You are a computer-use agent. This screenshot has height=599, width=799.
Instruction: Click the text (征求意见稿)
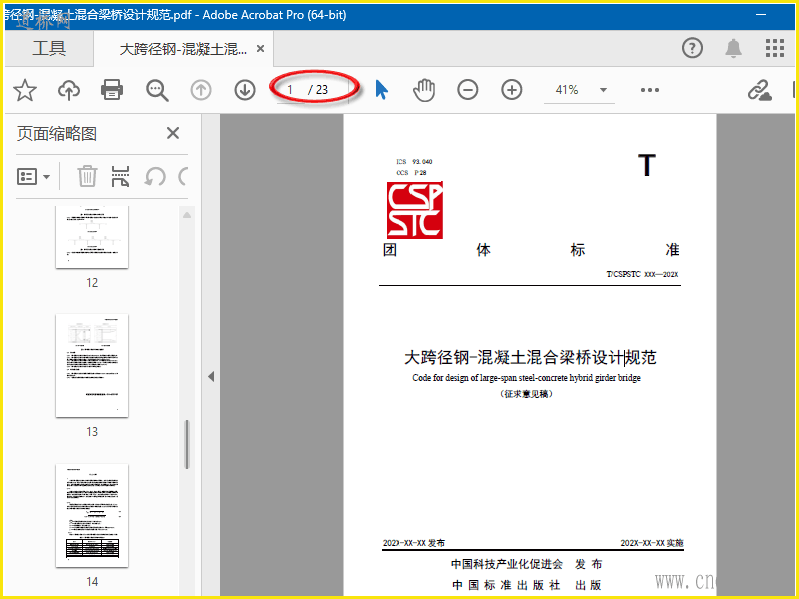click(x=526, y=394)
